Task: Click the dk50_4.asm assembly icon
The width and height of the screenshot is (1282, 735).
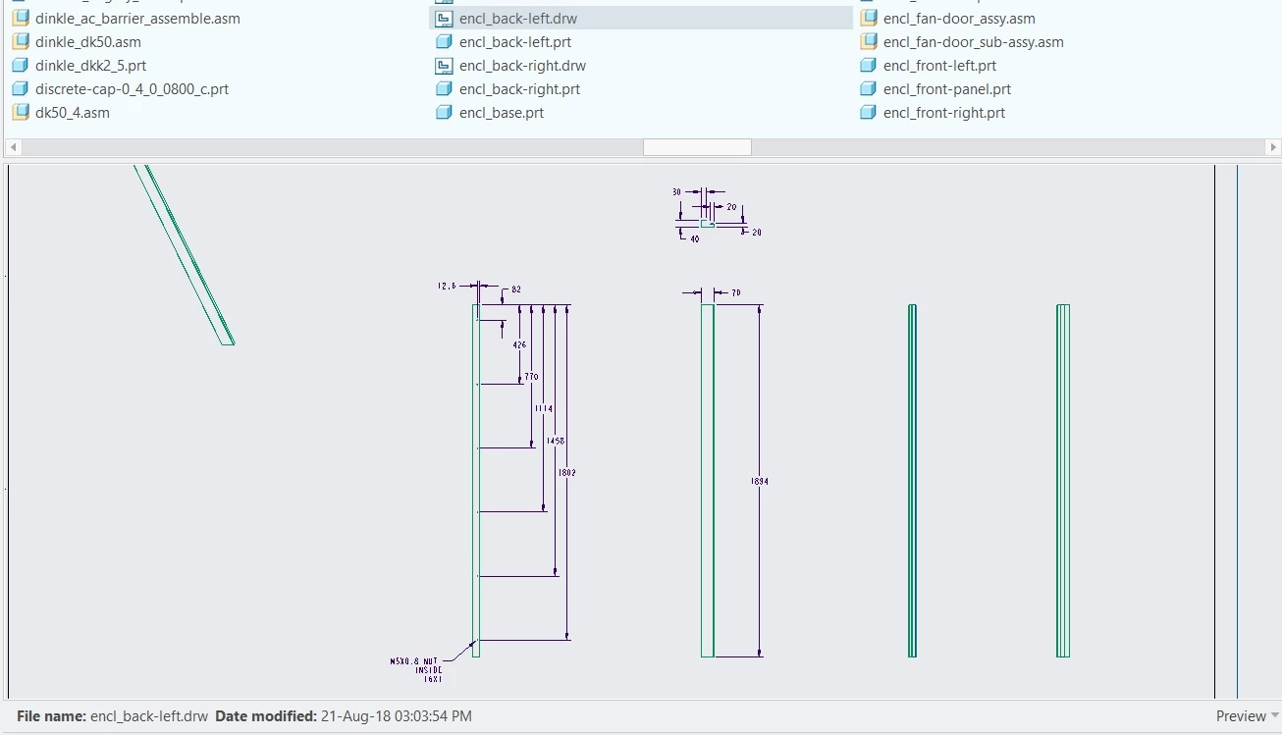Action: click(20, 112)
